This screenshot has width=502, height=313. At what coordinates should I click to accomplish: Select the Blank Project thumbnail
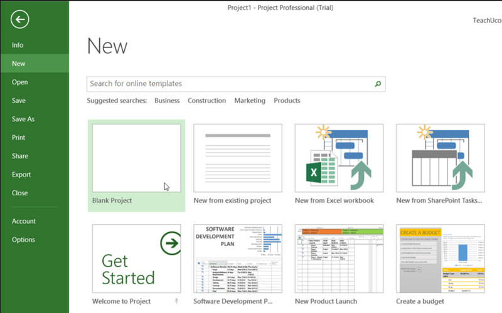136,158
